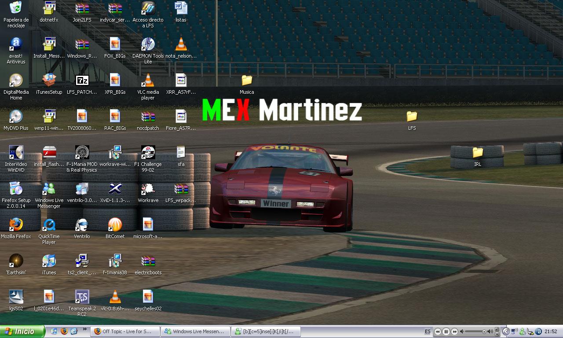Viewport: 563px width, 338px height.
Task: Switch to the Off Topic - Live for S... taskbar button
Action: (x=125, y=331)
